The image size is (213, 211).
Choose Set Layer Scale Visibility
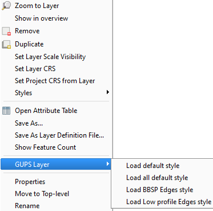[50, 57]
